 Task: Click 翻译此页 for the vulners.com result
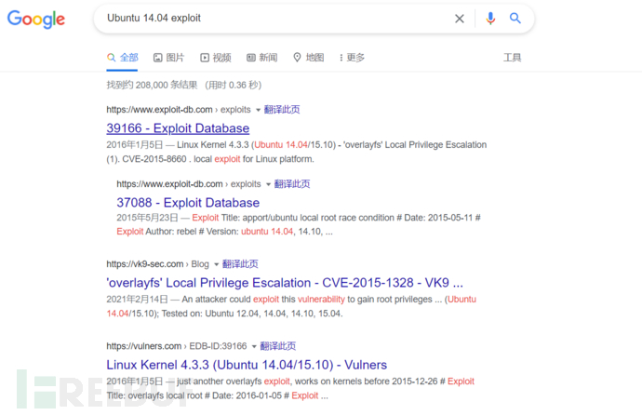[277, 346]
